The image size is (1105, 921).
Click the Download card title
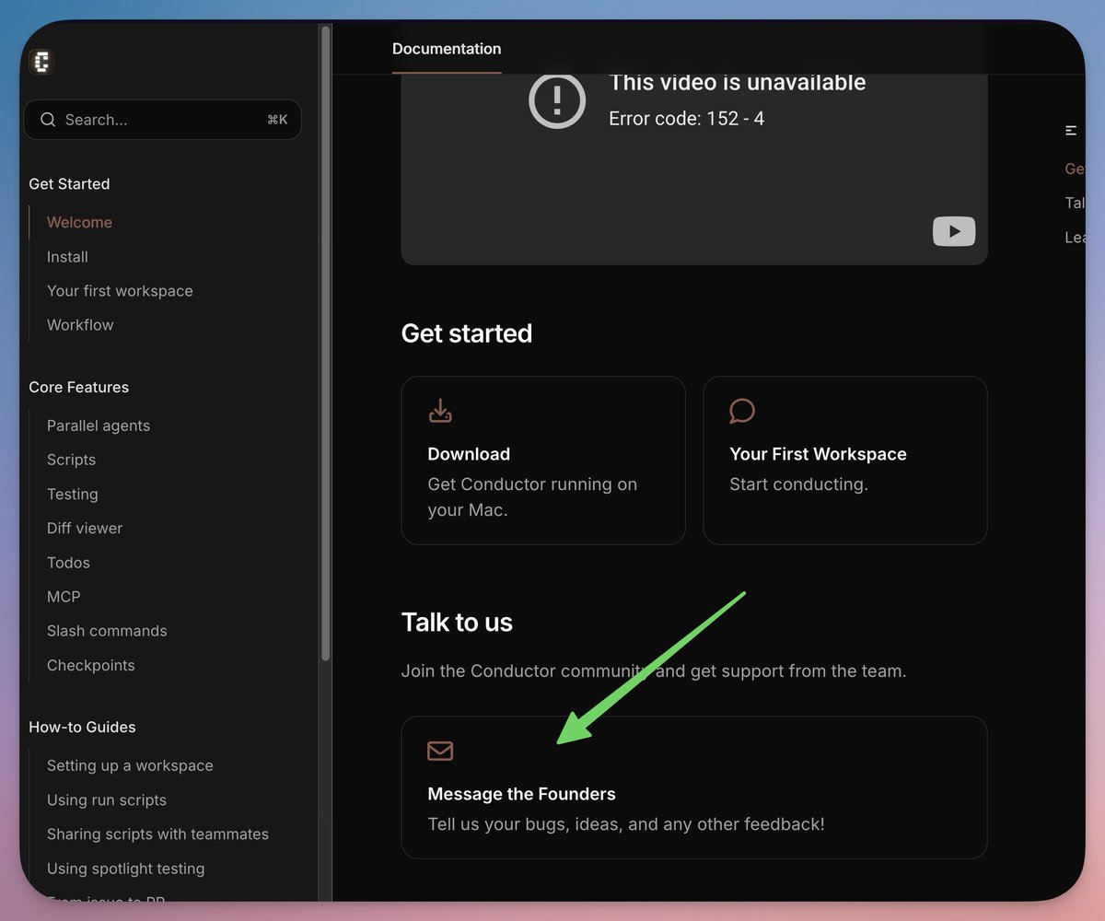pos(469,454)
